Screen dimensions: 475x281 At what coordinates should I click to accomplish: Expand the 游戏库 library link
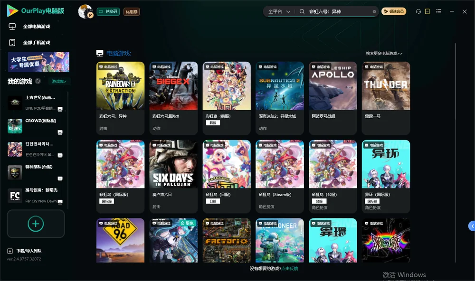point(59,82)
